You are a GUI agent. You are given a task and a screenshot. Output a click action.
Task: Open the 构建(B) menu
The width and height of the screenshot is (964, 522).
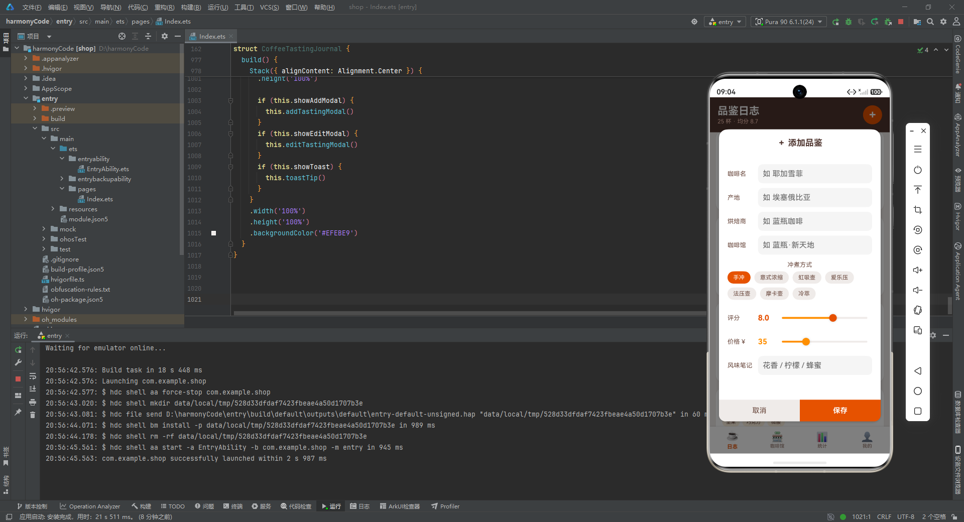pyautogui.click(x=191, y=7)
